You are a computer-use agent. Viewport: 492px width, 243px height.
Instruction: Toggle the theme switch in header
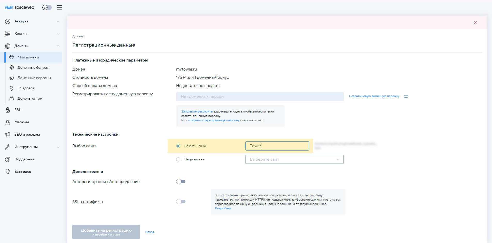47,7
